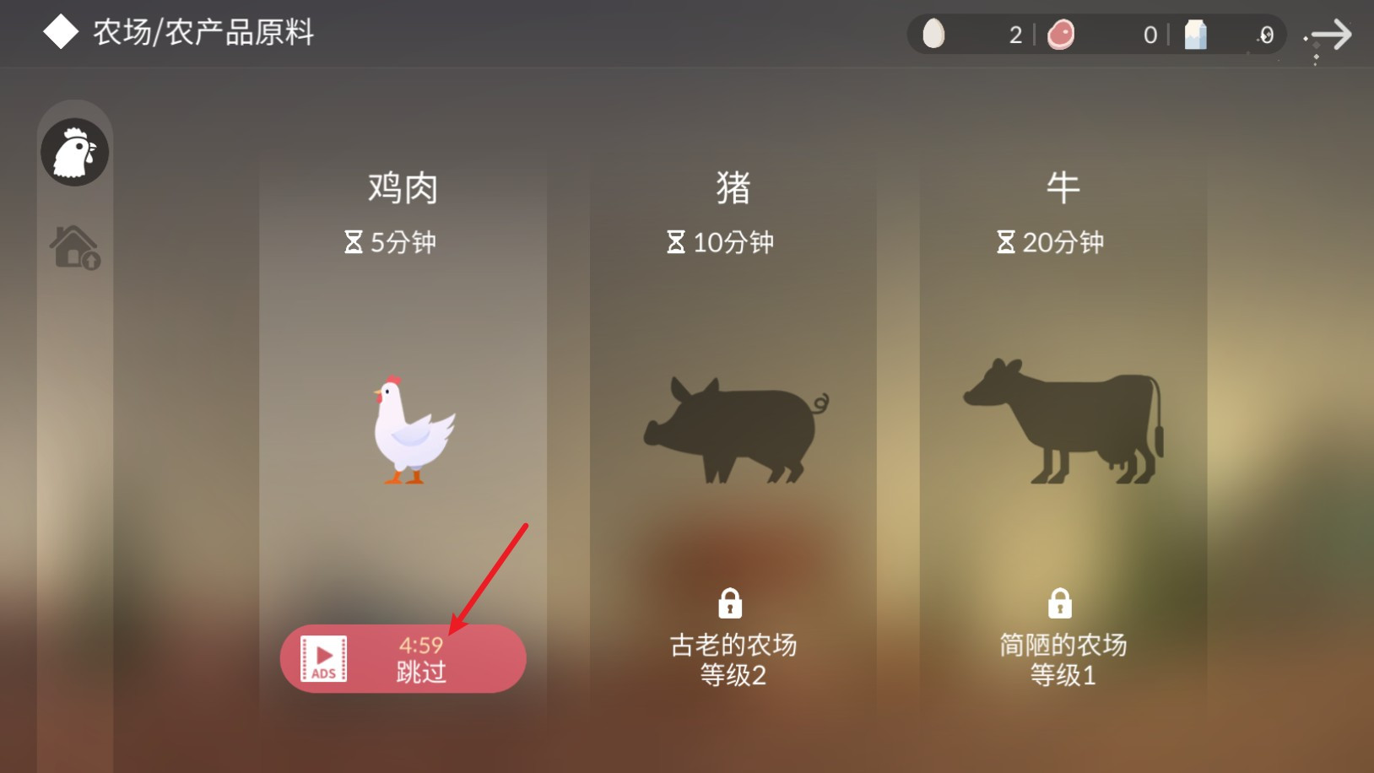The width and height of the screenshot is (1374, 773).
Task: Click the meat resource icon
Action: [x=1061, y=35]
